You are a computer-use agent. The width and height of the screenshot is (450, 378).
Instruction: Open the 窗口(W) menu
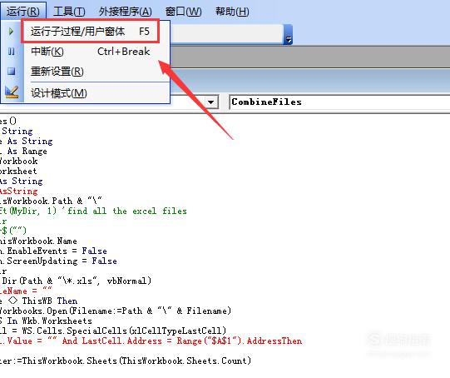pos(183,12)
